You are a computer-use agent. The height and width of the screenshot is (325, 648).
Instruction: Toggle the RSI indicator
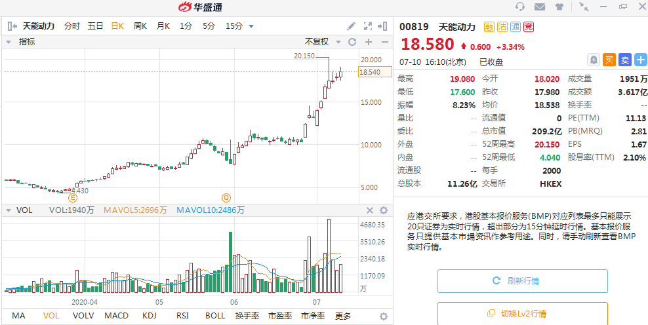pos(182,316)
